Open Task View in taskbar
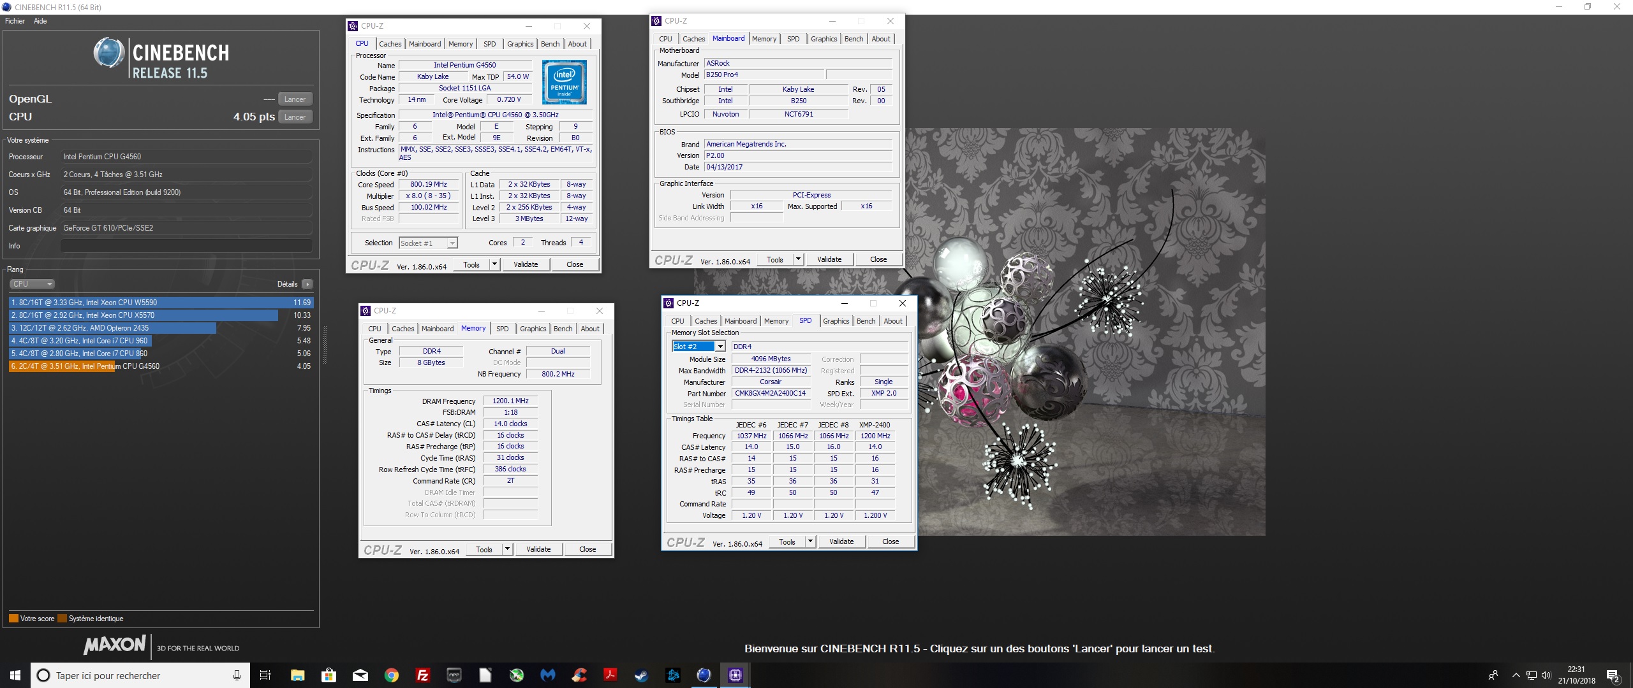The height and width of the screenshot is (688, 1633). [265, 675]
